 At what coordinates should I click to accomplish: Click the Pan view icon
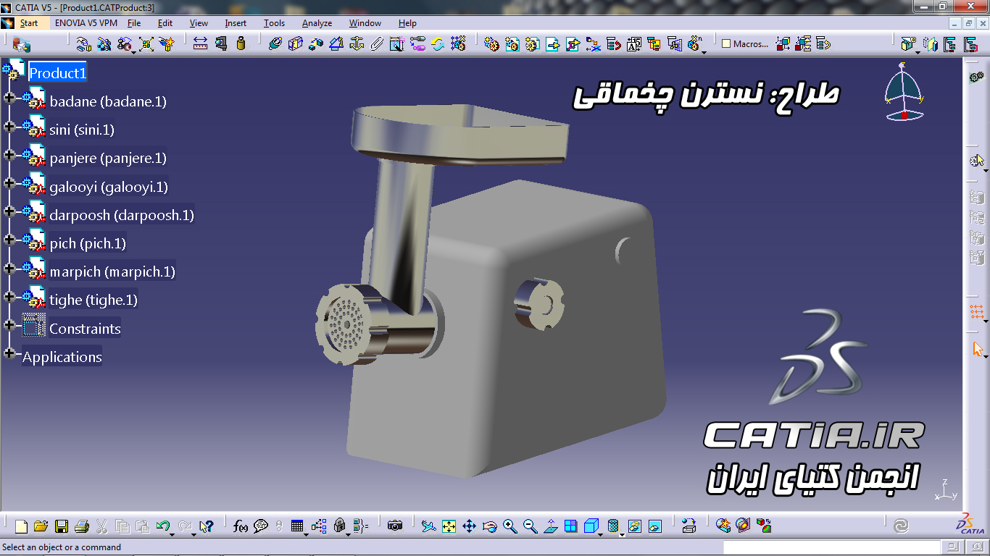click(x=469, y=526)
